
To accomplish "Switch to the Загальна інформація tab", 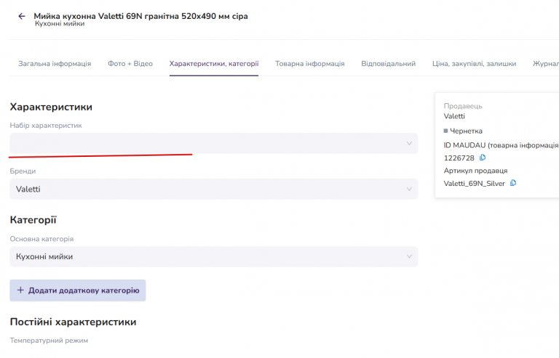I will coord(55,64).
